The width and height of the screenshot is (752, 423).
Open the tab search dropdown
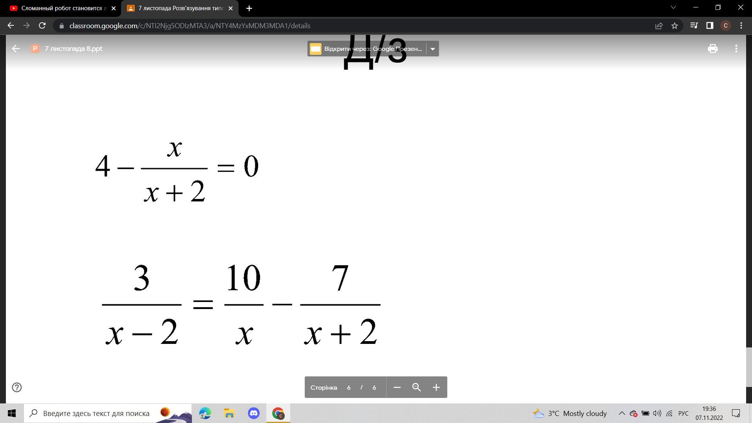click(674, 7)
